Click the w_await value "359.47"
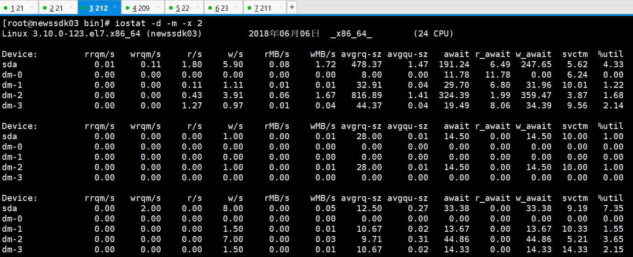The image size is (633, 257). click(536, 95)
